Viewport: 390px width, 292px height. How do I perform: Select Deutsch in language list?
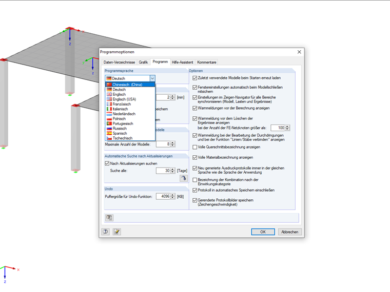click(x=130, y=89)
